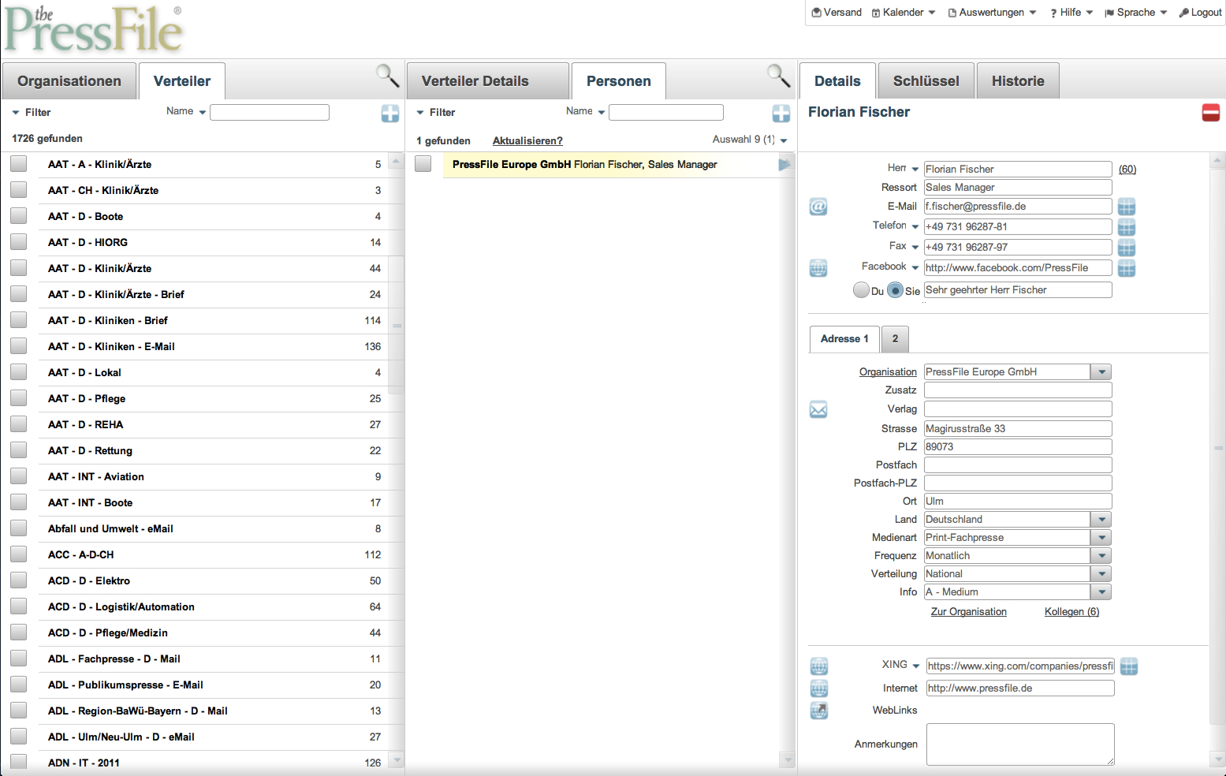This screenshot has width=1226, height=776.
Task: Tick checkbox for PressFile Europe GmbH person
Action: [423, 164]
